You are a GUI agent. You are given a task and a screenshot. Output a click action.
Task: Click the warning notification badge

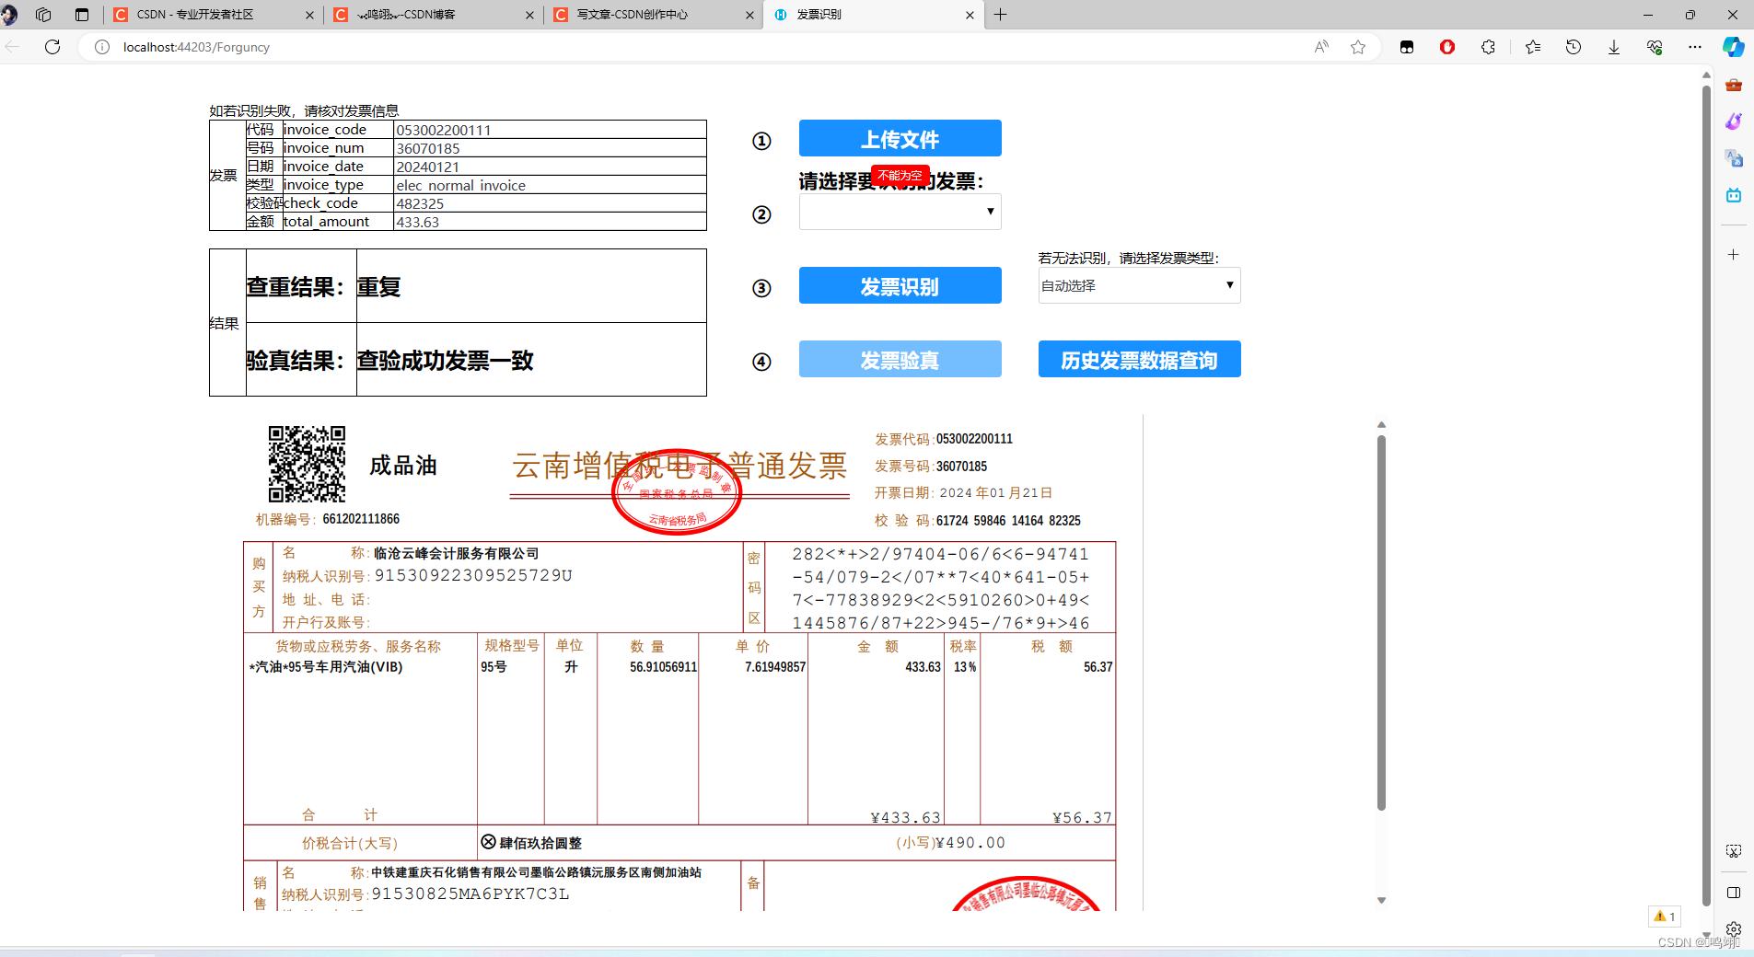point(1665,917)
